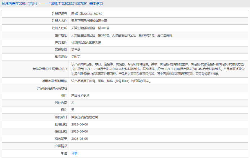
Task: Click the 备注 value 无
Action: pos(73,110)
